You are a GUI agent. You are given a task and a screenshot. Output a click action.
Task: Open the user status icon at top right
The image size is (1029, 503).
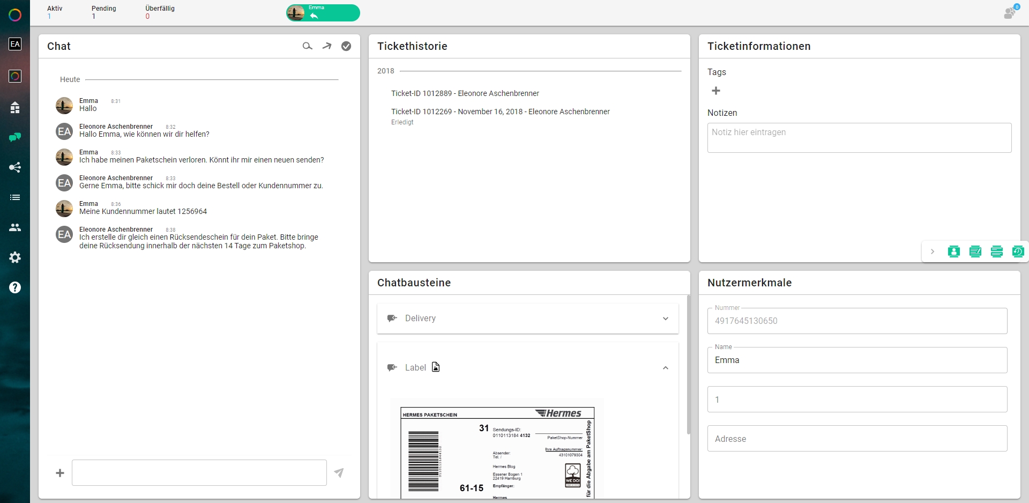point(1011,12)
